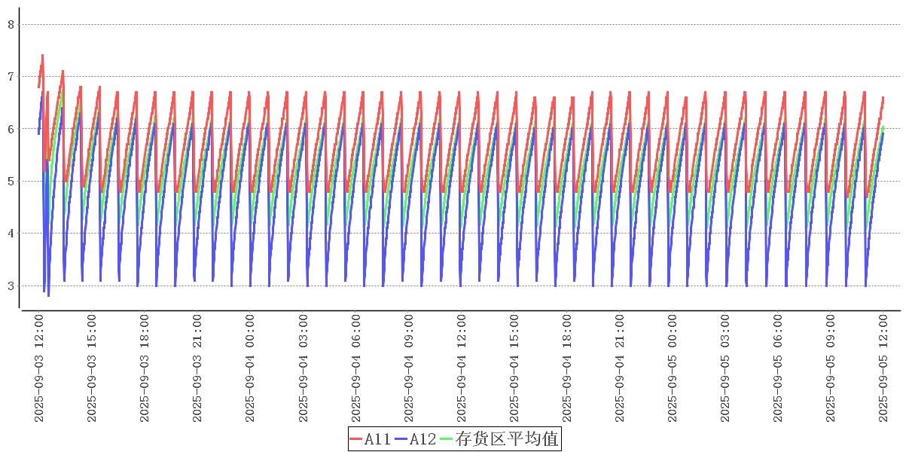Click the blue A12 legend line swatch
Viewport: 909px width, 452px height.
click(401, 439)
